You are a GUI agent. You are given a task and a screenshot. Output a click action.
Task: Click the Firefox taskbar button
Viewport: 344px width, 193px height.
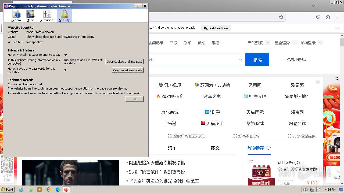click(x=66, y=190)
